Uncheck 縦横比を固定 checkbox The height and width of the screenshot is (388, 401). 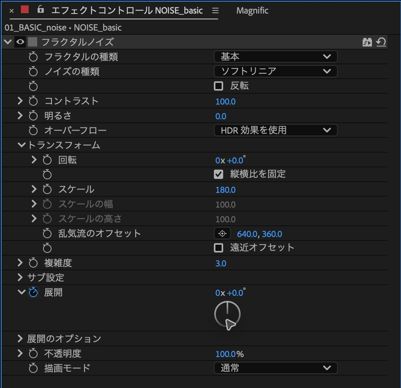[219, 175]
